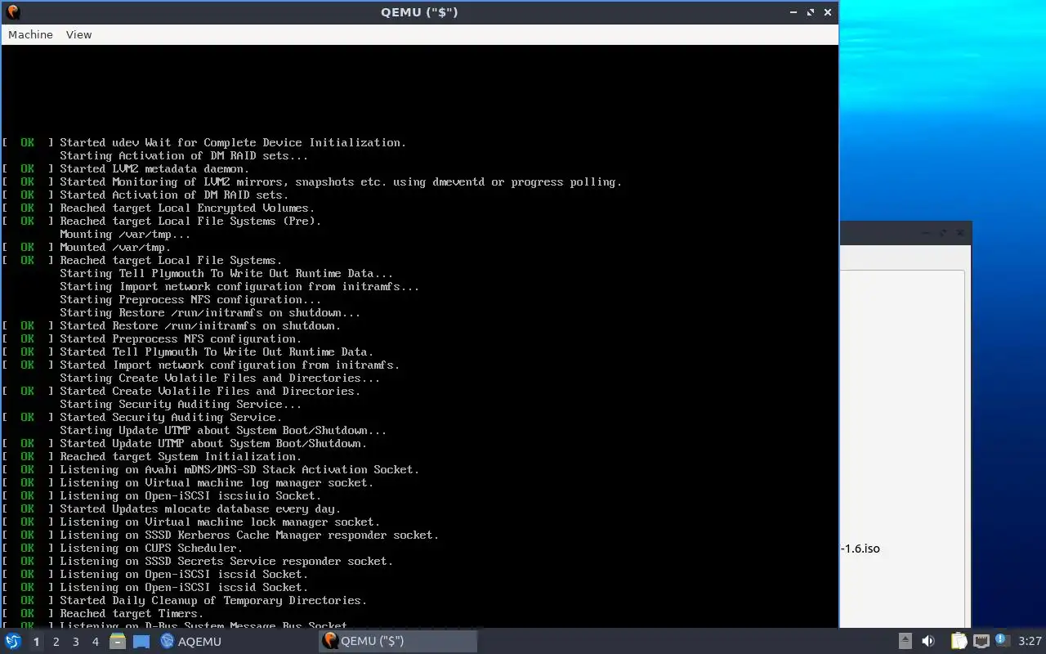This screenshot has height=654, width=1046.
Task: Close the background window behind QEMU
Action: (x=961, y=233)
